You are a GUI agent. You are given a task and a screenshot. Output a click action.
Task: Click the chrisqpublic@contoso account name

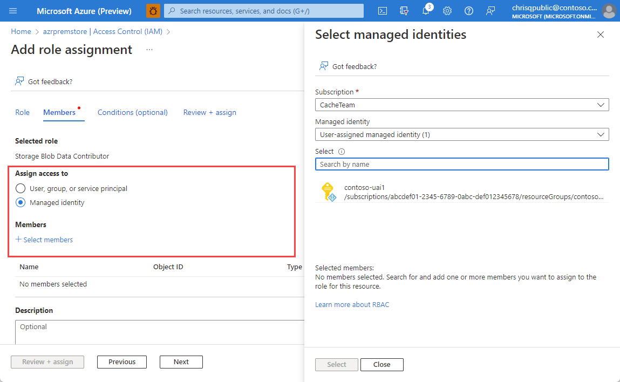(x=554, y=8)
